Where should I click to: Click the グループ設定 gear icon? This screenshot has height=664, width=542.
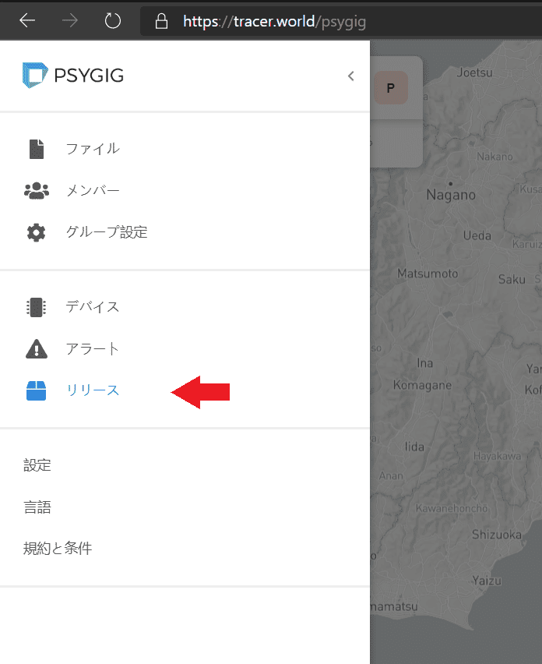pos(36,232)
